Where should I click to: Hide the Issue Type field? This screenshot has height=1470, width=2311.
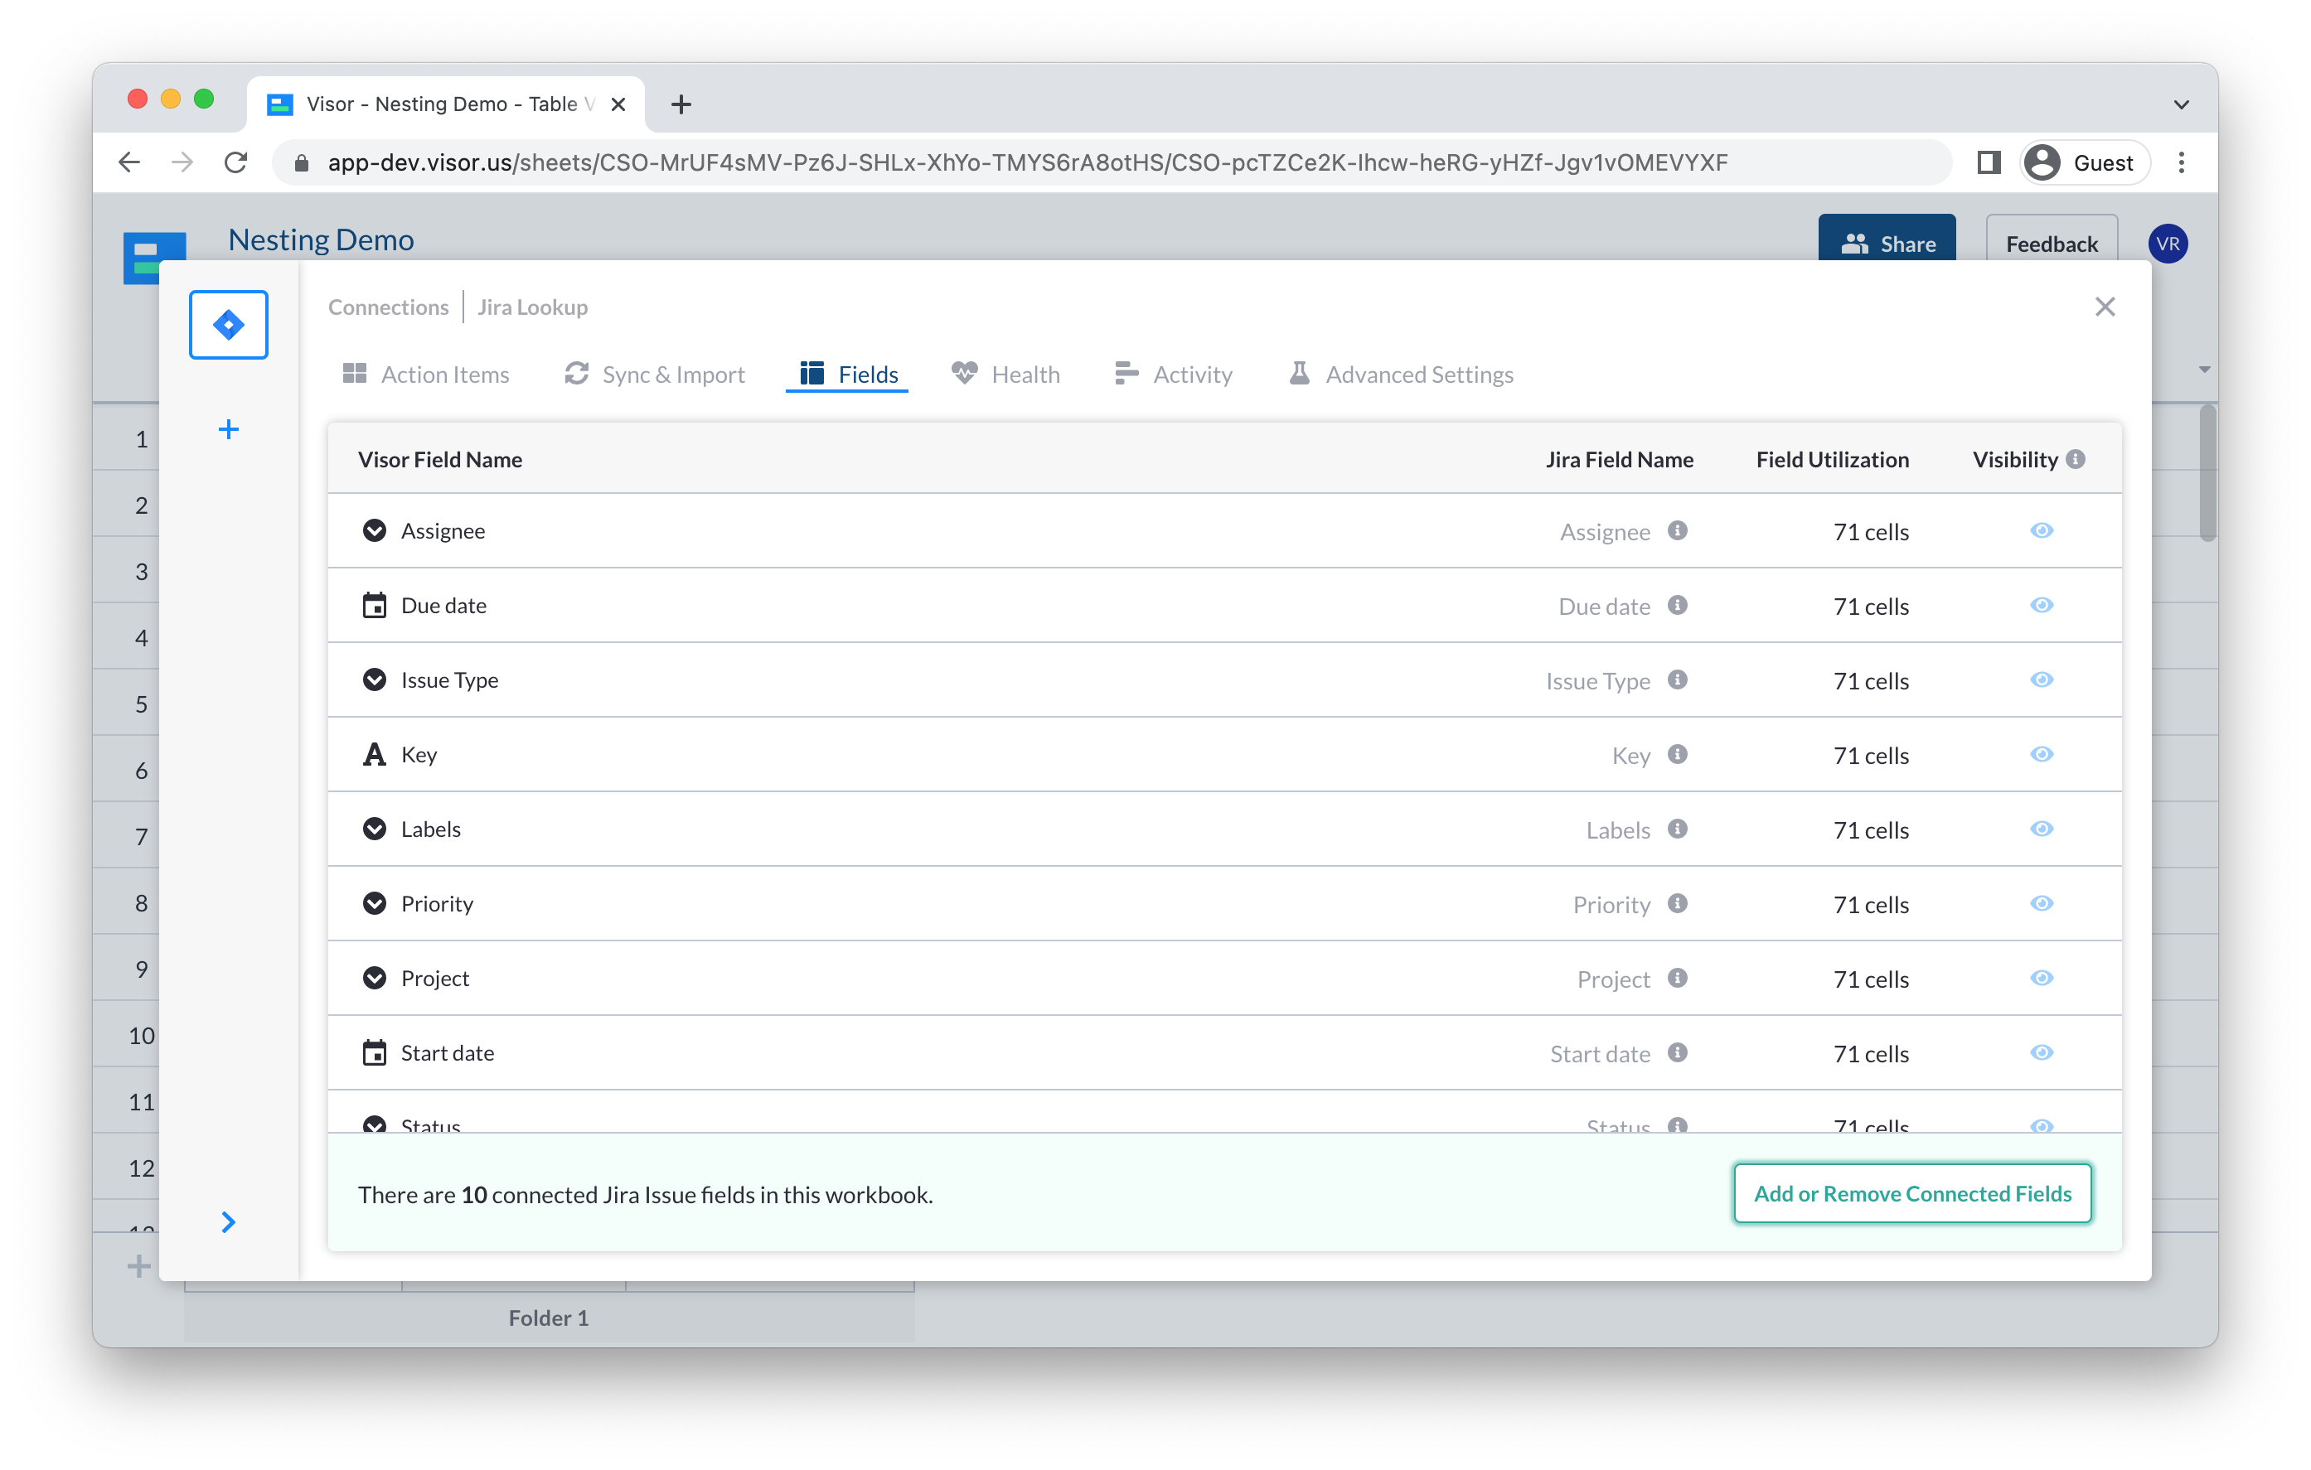click(2042, 679)
